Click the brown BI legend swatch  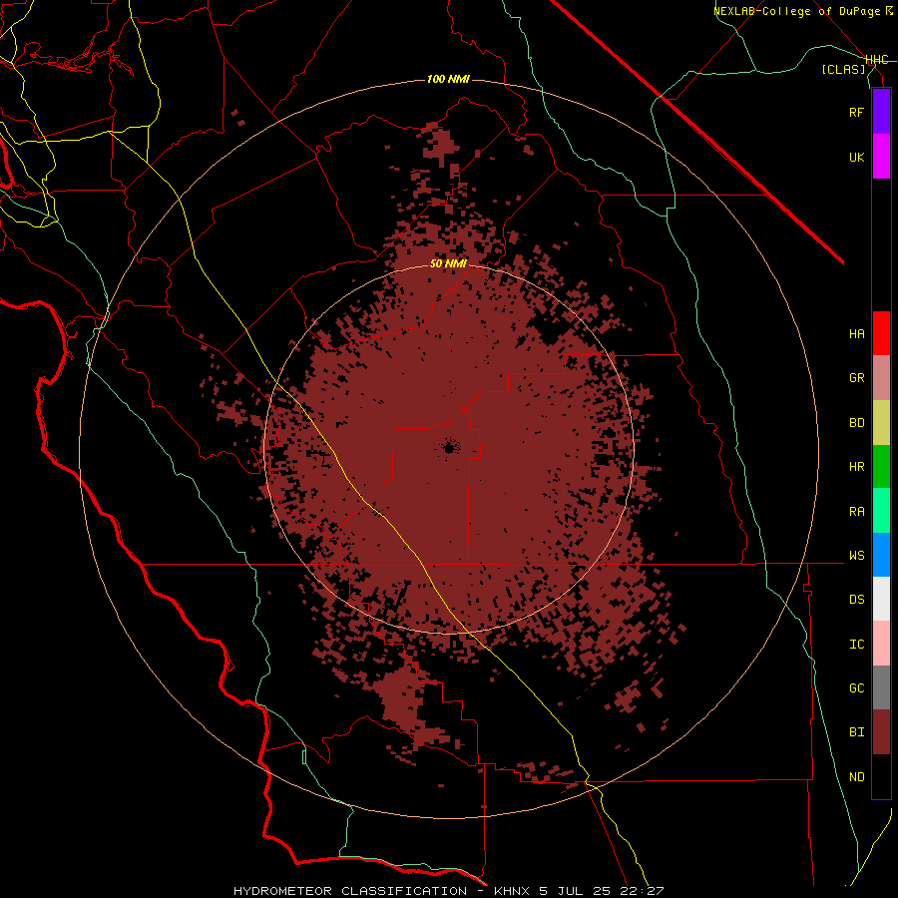[x=881, y=732]
